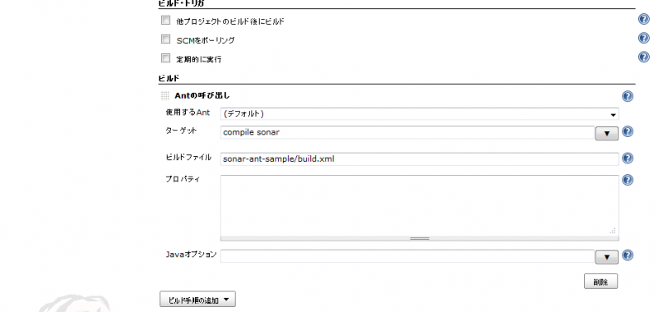Screen dimensions: 658x312
Task: Open help icon for プロパティ field
Action: pos(628,180)
